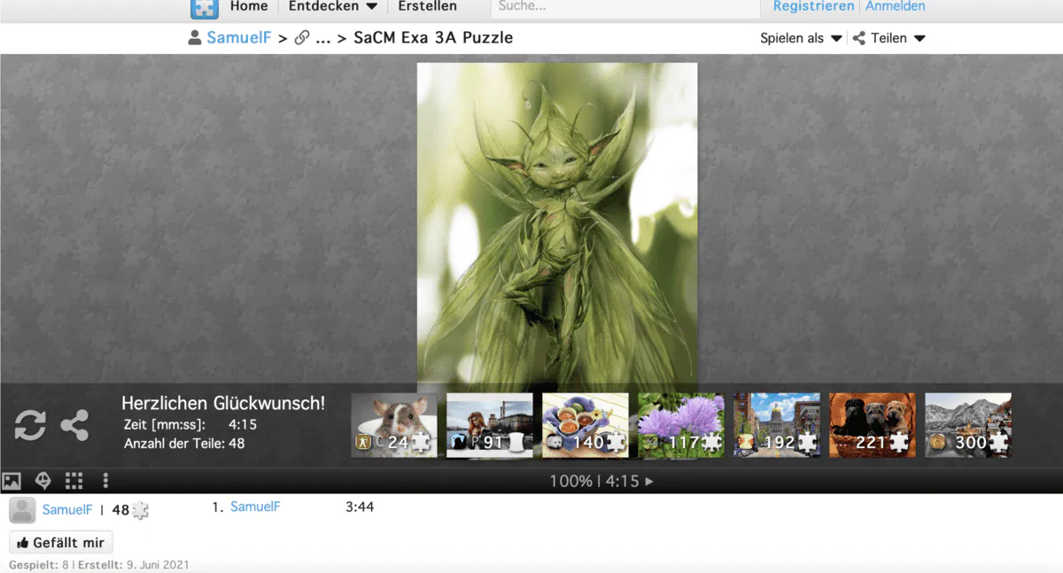Click puzzle piece icon beside 48 count

click(x=140, y=510)
